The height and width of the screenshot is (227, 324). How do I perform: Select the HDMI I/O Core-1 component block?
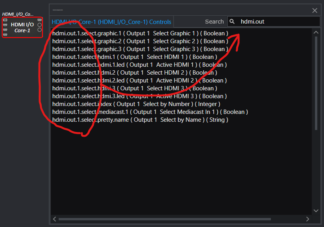[22, 27]
